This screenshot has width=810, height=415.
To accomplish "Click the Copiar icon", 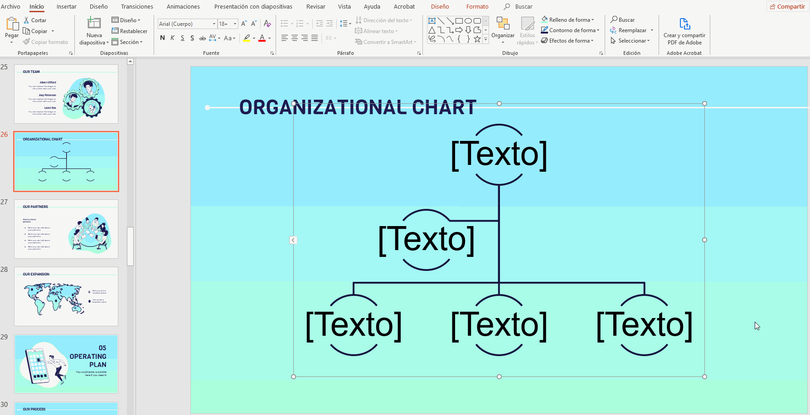I will 26,31.
